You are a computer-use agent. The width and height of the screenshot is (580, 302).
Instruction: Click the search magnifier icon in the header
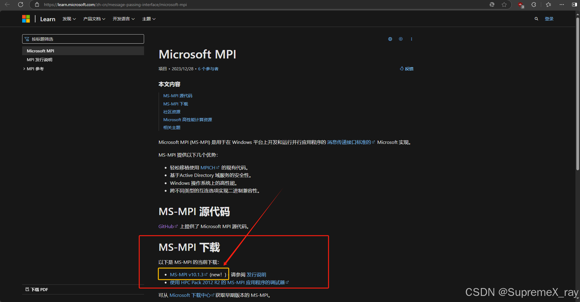tap(536, 18)
